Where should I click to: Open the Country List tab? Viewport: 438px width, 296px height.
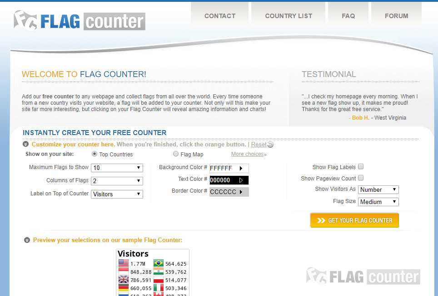click(289, 16)
